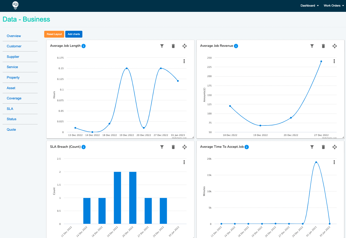Open the Work Orders dropdown menu
The height and width of the screenshot is (238, 346).
coord(333,5)
